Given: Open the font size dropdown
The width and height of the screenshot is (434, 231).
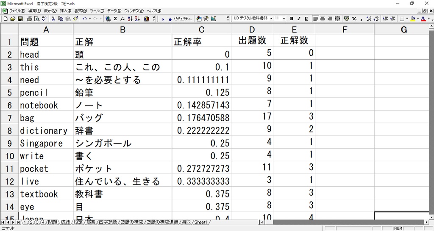Looking at the screenshot, I should tap(284, 19).
